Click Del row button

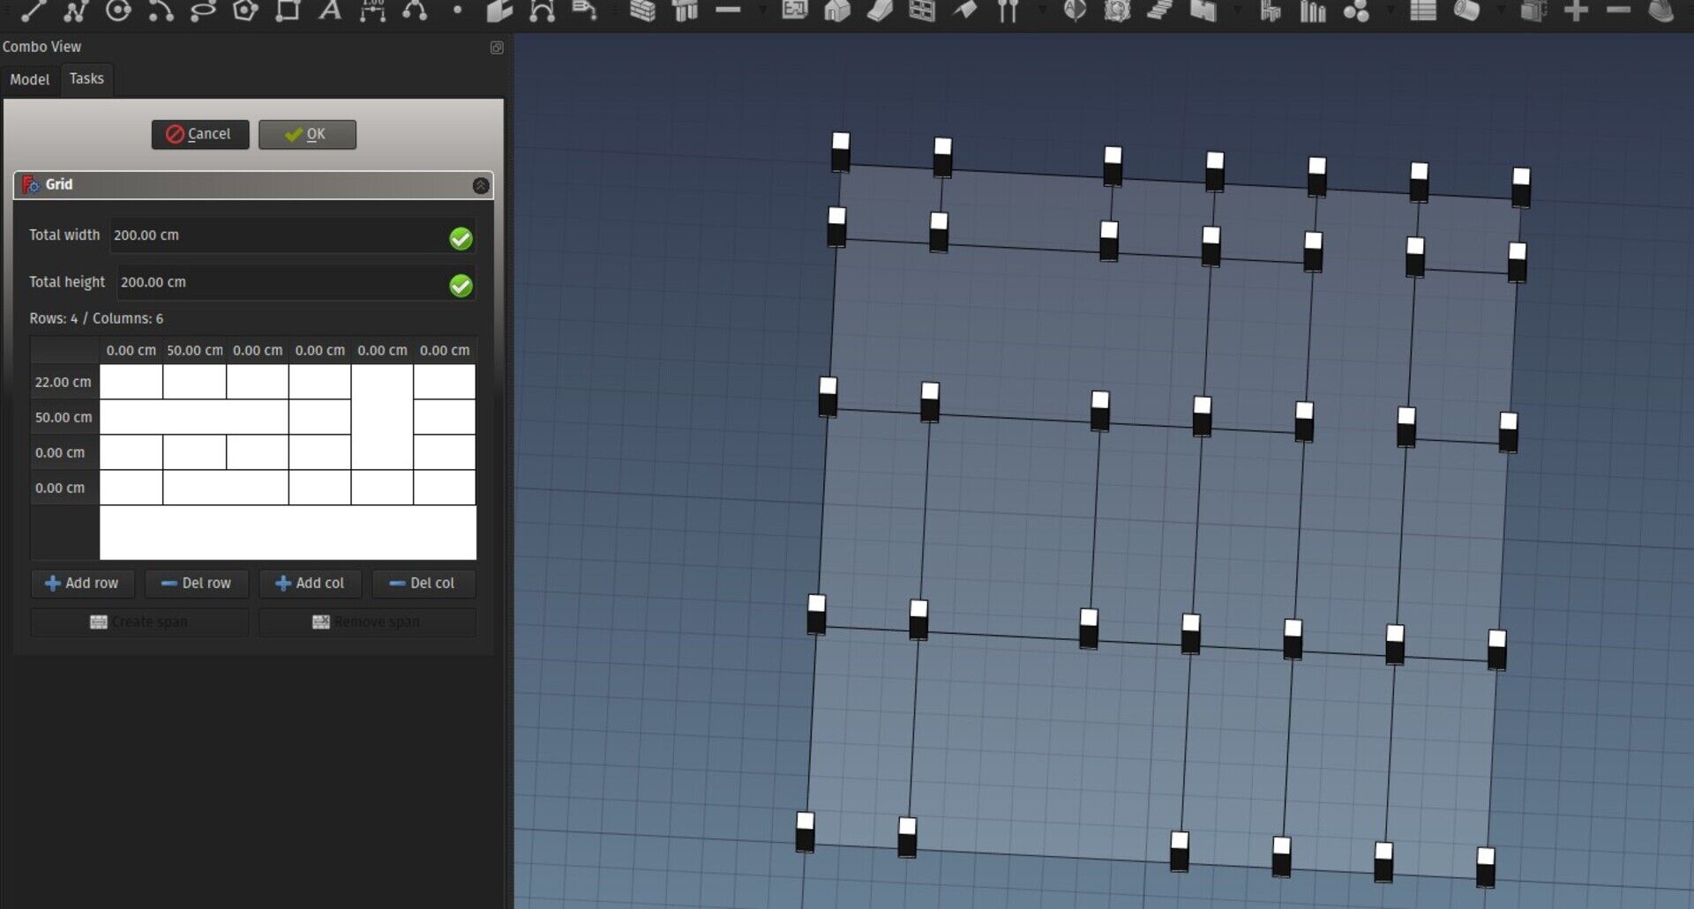pos(197,583)
